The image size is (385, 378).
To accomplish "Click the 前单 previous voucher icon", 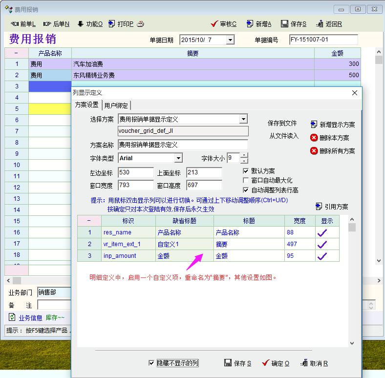I will [x=15, y=24].
